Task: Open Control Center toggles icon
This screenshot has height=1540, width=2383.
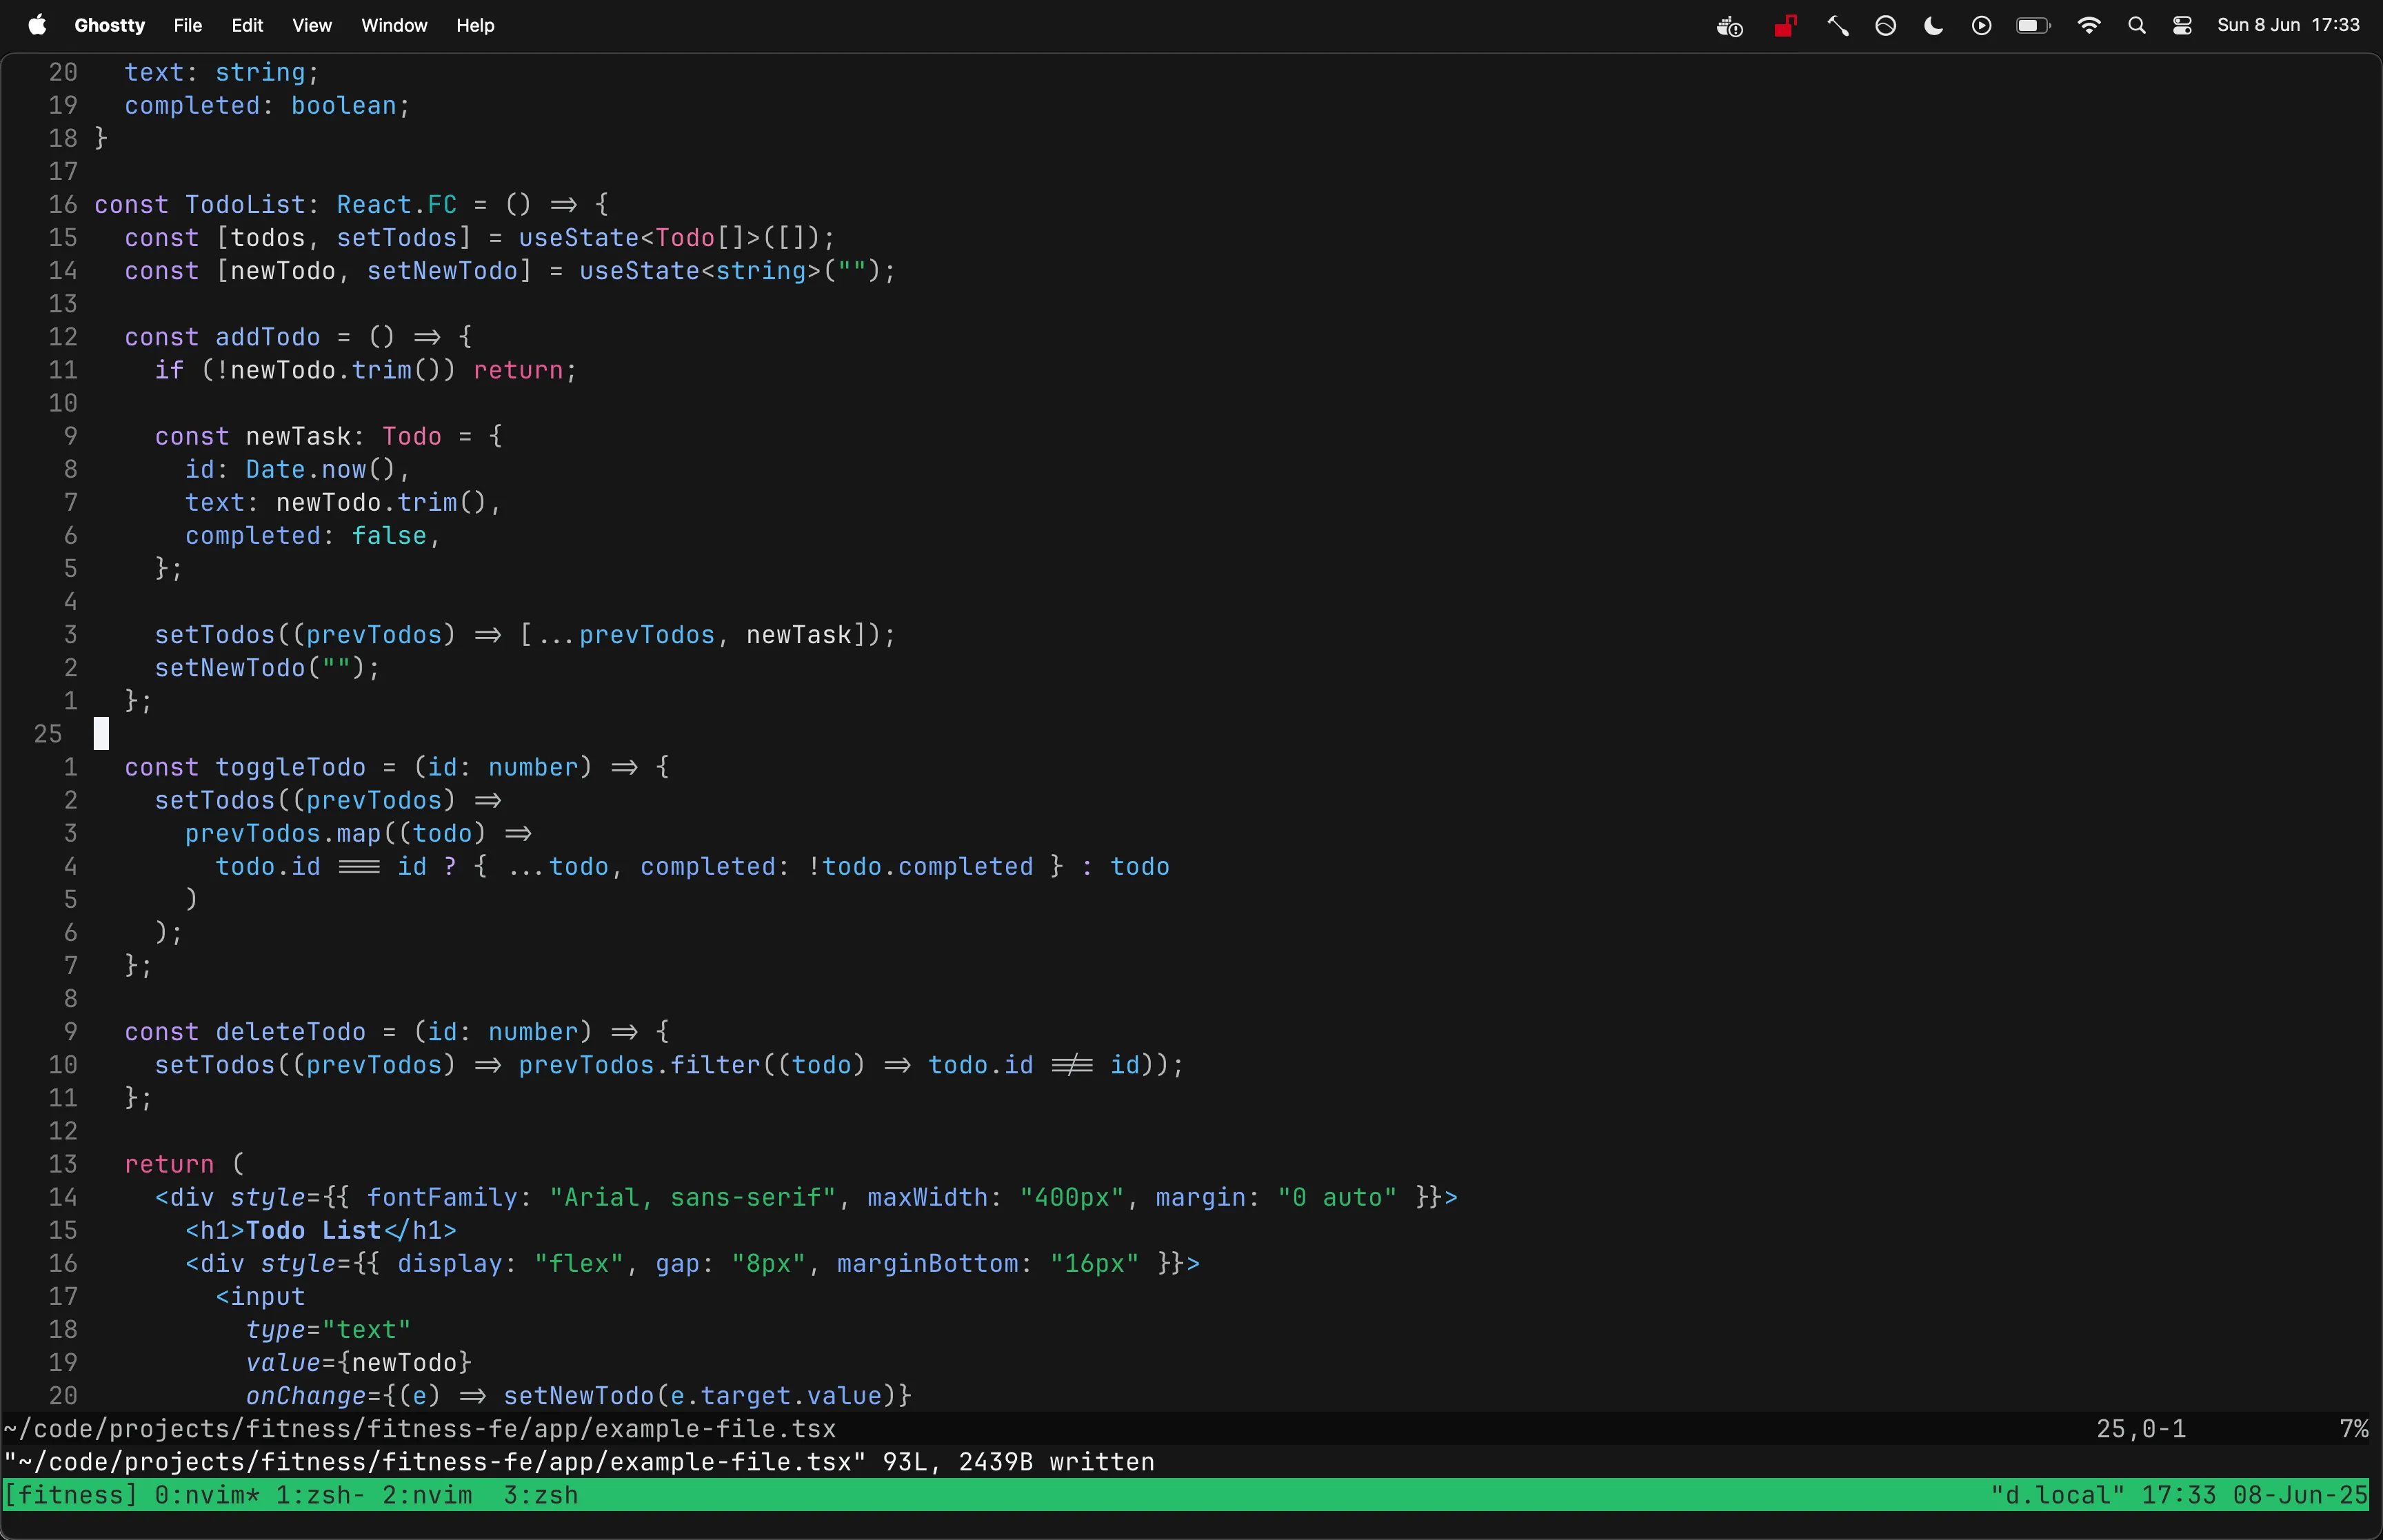Action: [x=2183, y=26]
